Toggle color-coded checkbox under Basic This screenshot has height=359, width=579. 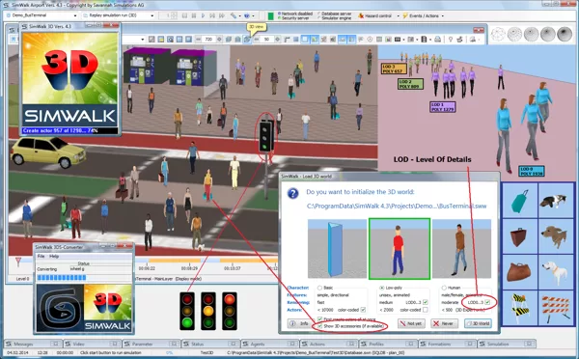coord(363,310)
